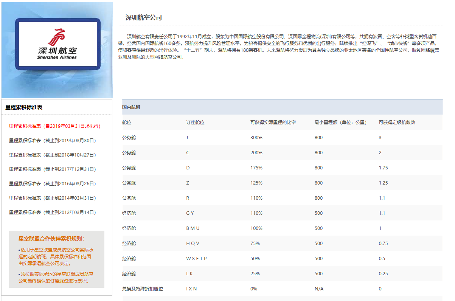Open 里程累积标准表 截止到2013年03月14日 link
Image resolution: width=455 pixels, height=301 pixels.
click(x=53, y=212)
